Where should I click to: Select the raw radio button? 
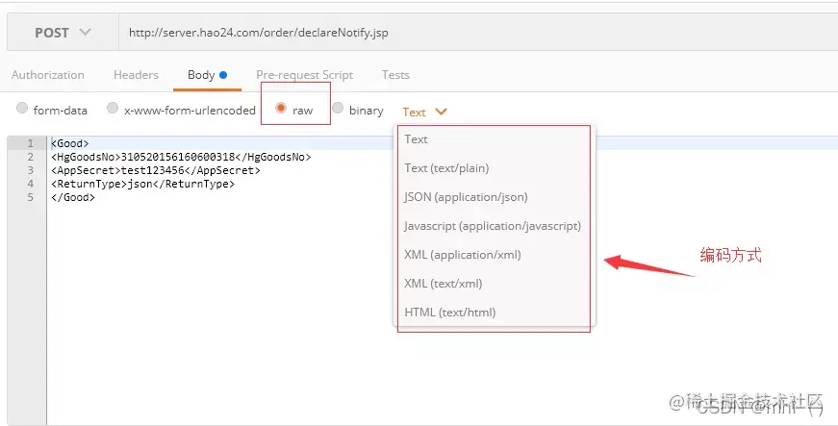coord(281,109)
